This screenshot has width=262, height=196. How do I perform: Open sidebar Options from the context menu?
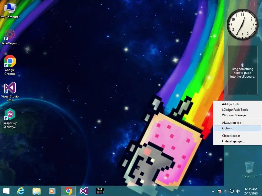[x=237, y=128]
